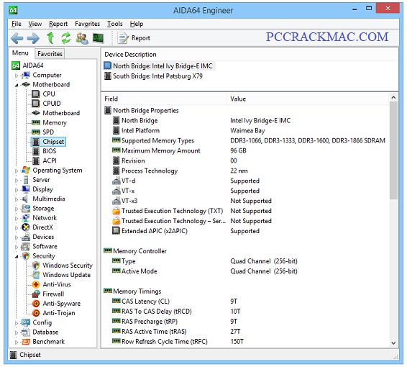Click the Storage drive icon

click(25, 208)
